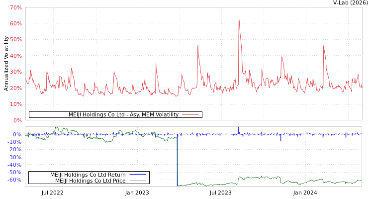Click the -40% blue axis label
The height and width of the screenshot is (199, 373).
[x=15, y=165]
